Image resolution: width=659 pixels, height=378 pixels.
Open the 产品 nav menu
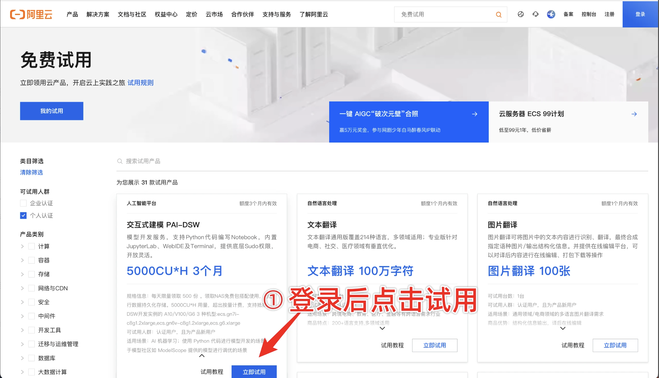click(x=72, y=15)
